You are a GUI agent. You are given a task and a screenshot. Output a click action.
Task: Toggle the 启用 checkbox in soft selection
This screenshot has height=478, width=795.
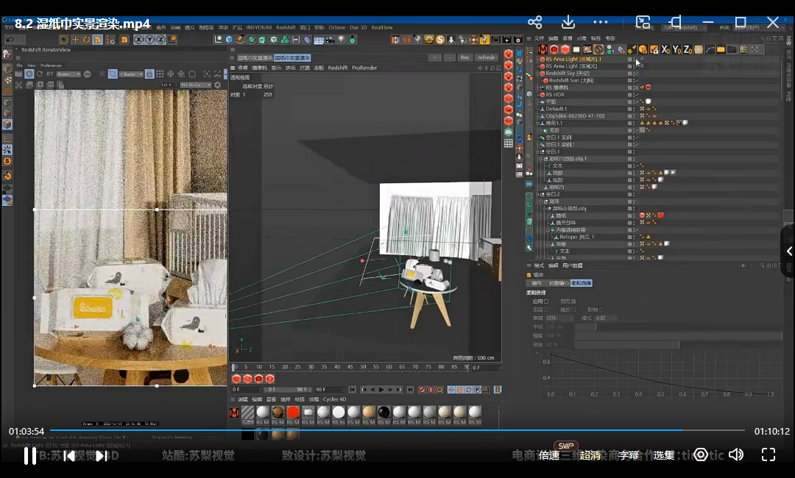(x=546, y=302)
